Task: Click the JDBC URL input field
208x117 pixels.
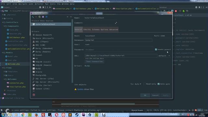Action: click(121, 56)
